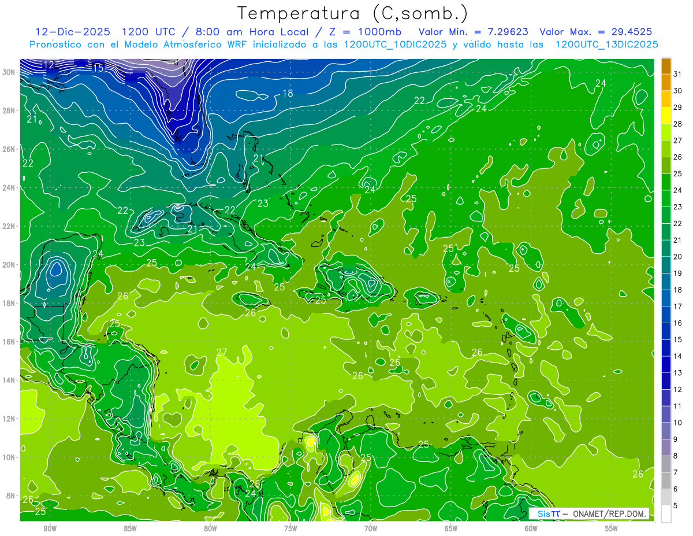Pick the yellow swatch between 28 and 29
The width and height of the screenshot is (693, 536).
[x=666, y=116]
